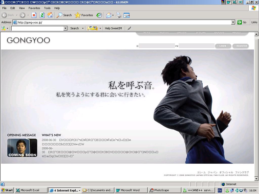This screenshot has height=194, width=259.
Task: Click Help SweetIM toolbar button
Action: click(x=113, y=28)
